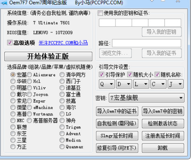Select the Hcl radio button
This screenshot has width=191, height=161.
point(29,81)
